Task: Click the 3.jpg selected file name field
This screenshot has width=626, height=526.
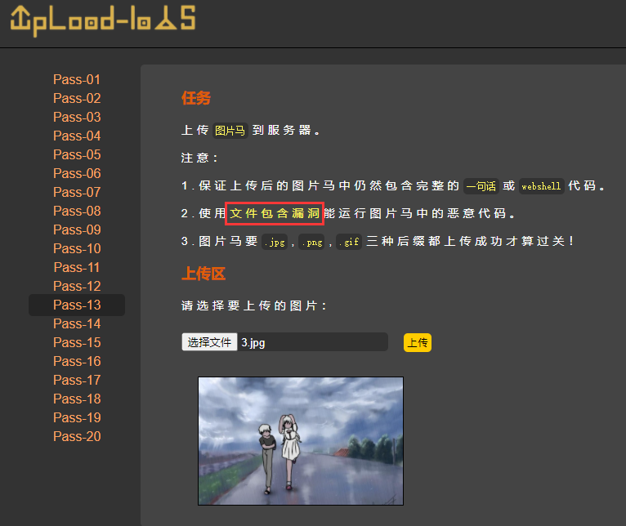Action: click(311, 342)
